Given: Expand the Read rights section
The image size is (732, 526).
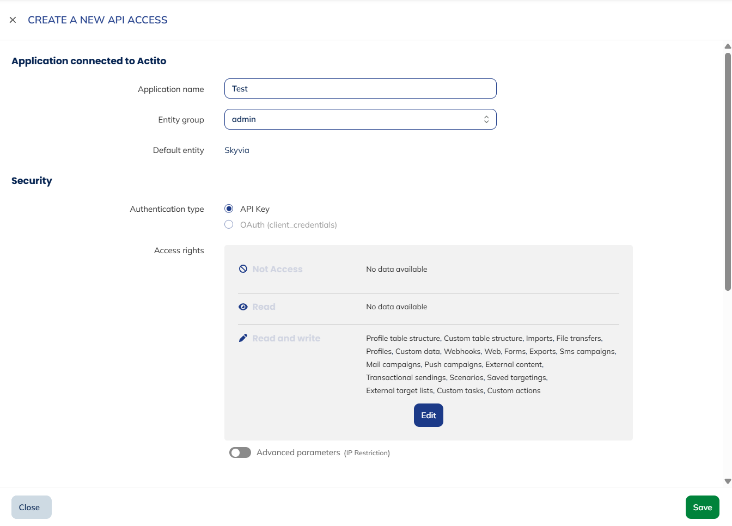Looking at the screenshot, I should (264, 307).
